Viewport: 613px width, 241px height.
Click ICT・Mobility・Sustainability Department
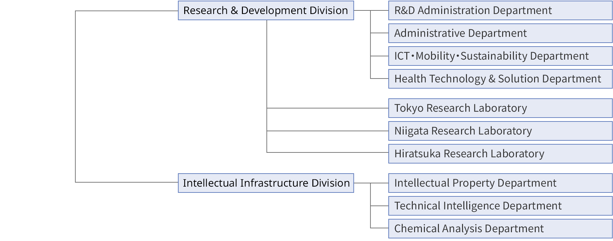click(500, 56)
